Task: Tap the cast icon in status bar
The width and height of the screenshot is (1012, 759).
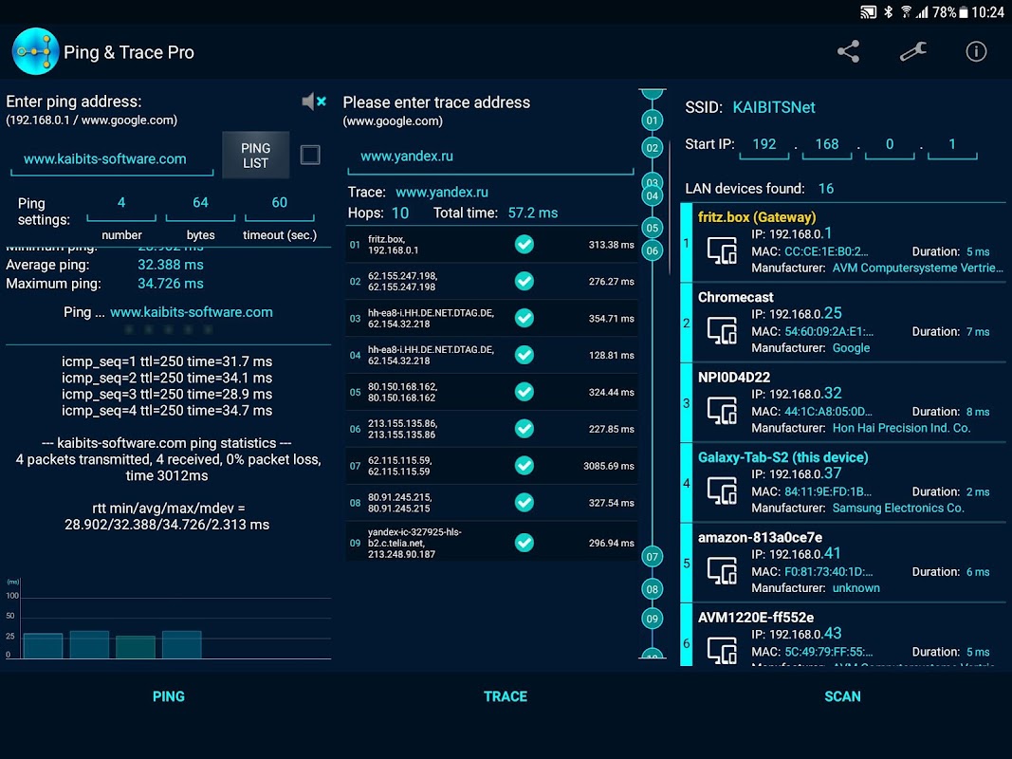Action: (x=868, y=11)
